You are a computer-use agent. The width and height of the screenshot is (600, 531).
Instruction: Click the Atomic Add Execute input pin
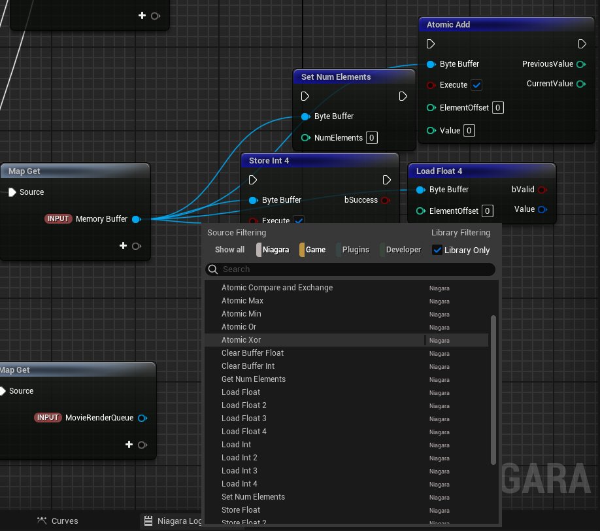431,85
